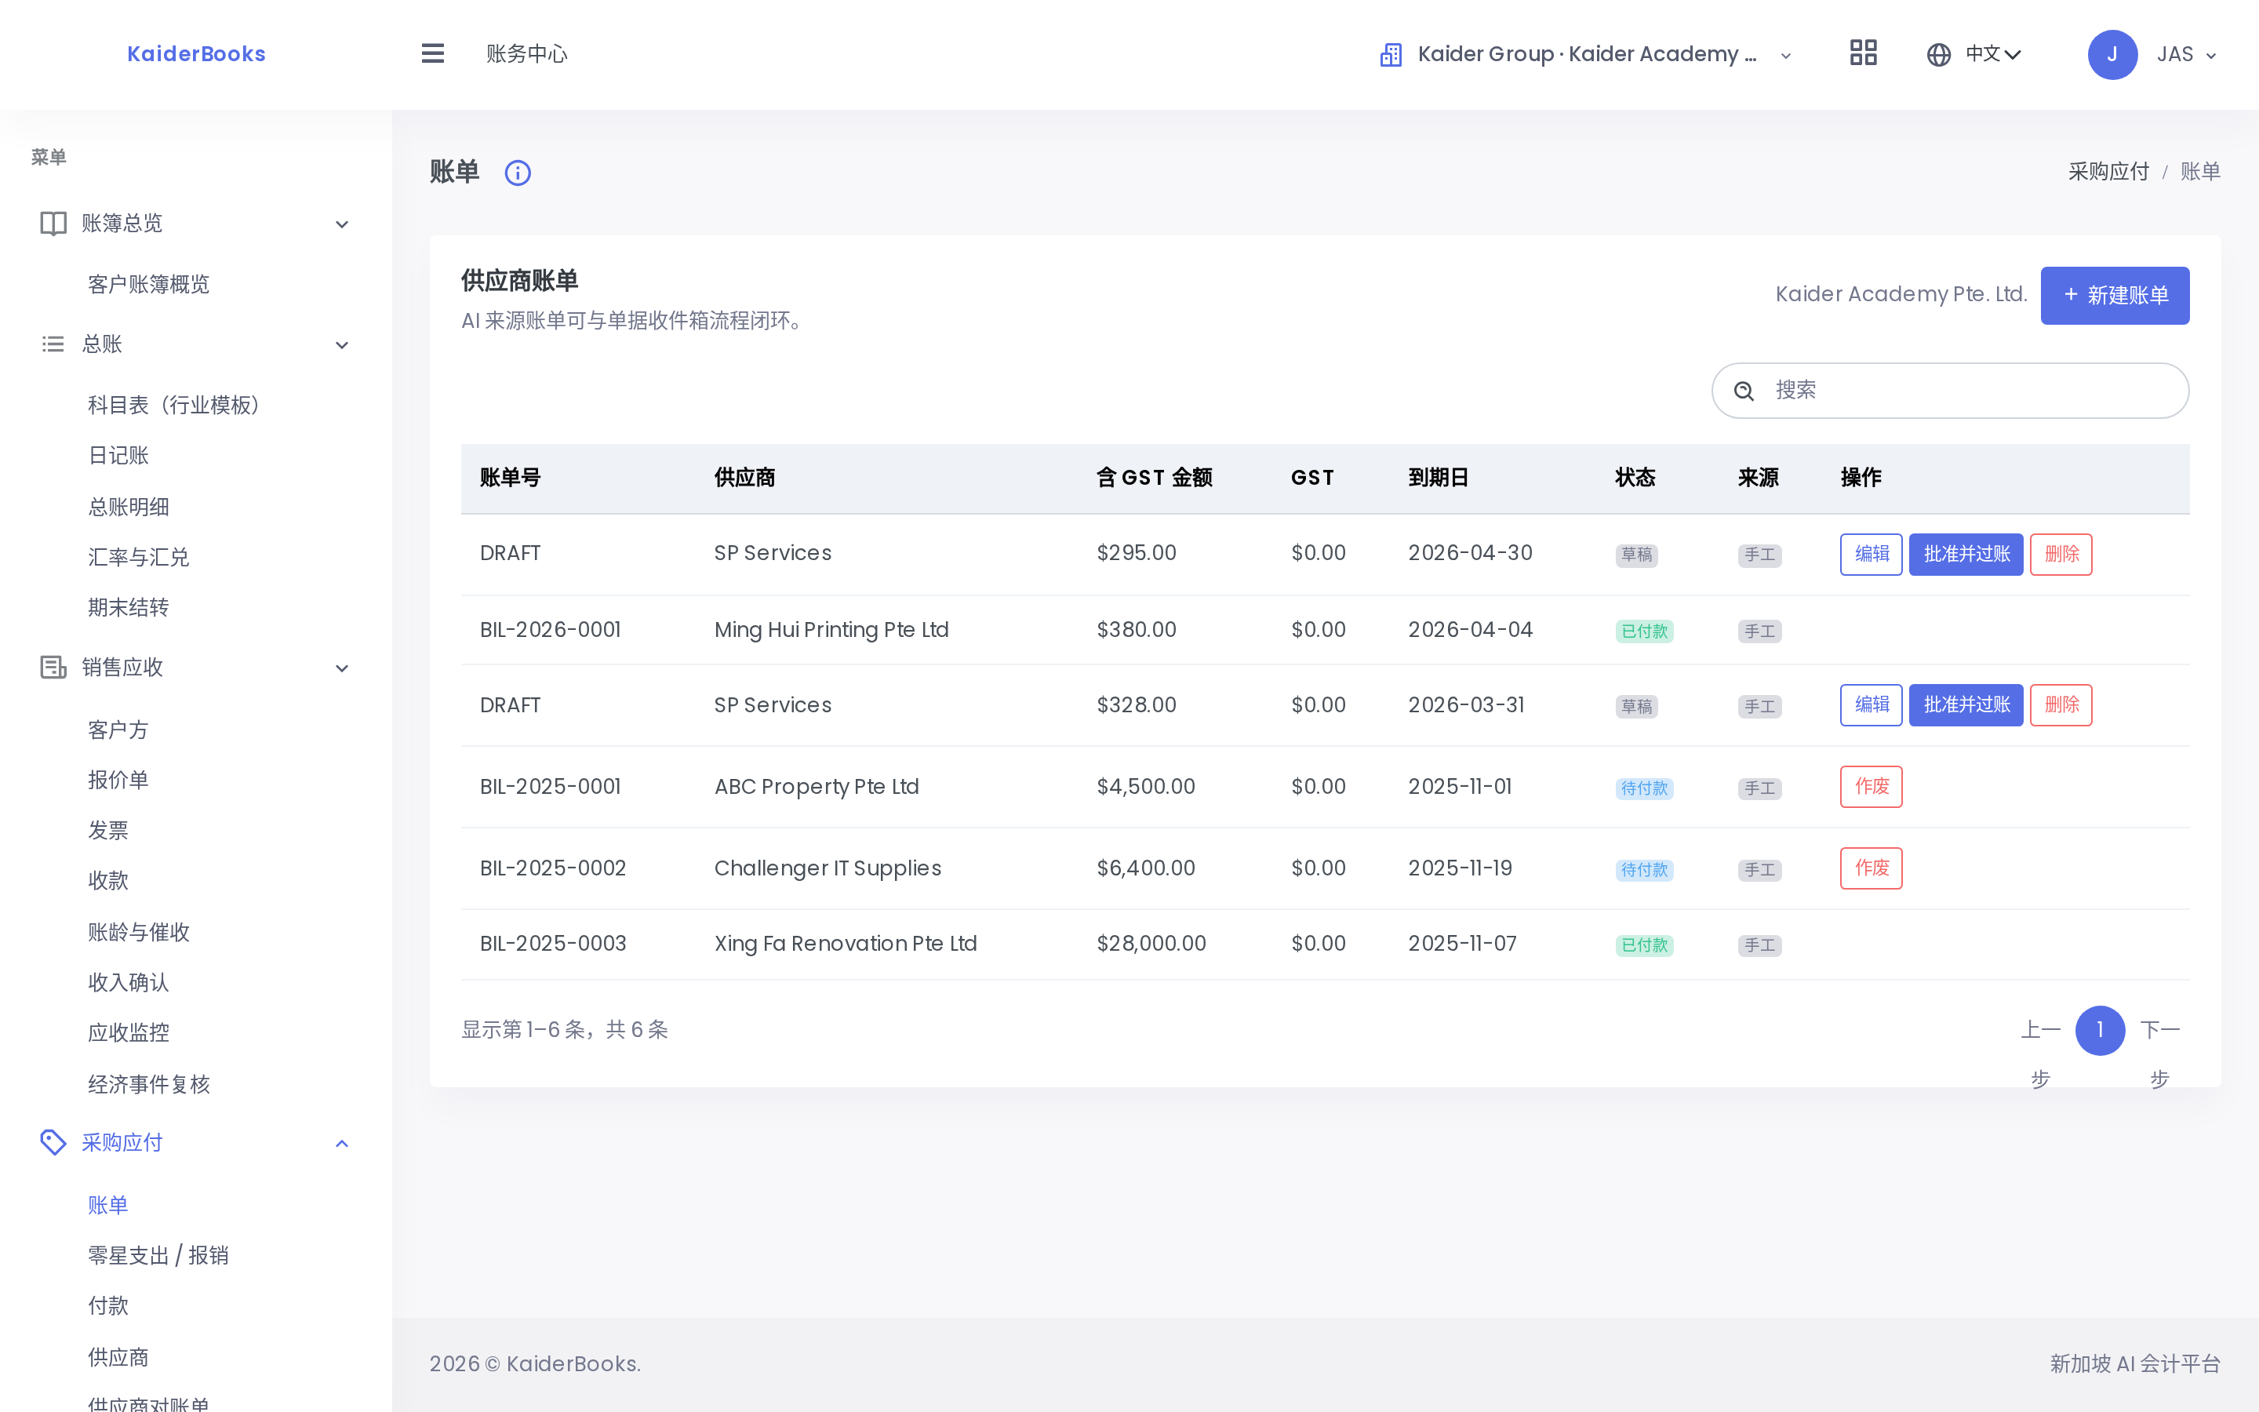Screen dimensions: 2259x1412
Task: Open 总账明细 menu item
Action: [128, 507]
